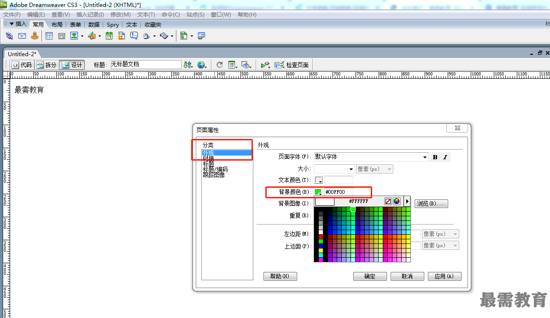Toggle italic for page font
This screenshot has width=550, height=318.
[445, 157]
